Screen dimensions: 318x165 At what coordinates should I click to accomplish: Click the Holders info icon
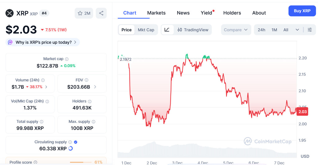(90, 101)
